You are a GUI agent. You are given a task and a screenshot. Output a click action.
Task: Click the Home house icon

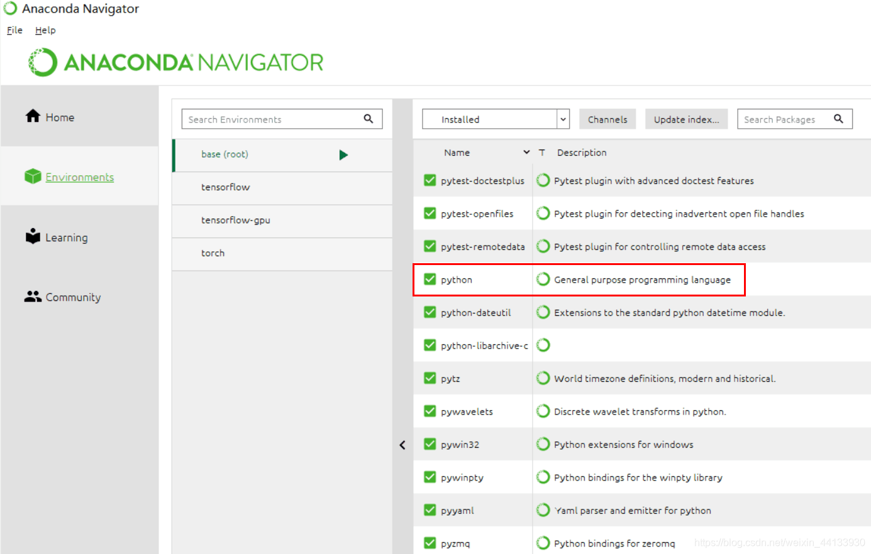click(33, 116)
